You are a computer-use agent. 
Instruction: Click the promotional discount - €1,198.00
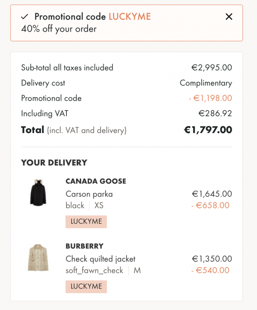pos(210,98)
